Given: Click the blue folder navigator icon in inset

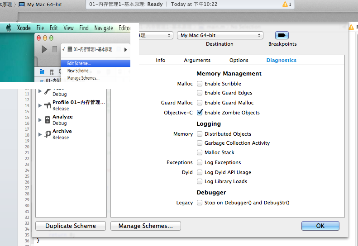Looking at the screenshot, I should pyautogui.click(x=42, y=72).
